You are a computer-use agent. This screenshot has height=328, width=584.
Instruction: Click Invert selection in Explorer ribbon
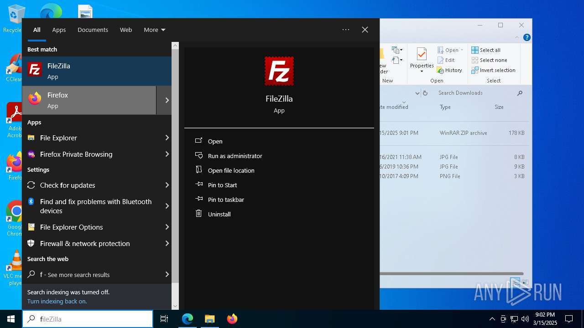click(x=493, y=70)
